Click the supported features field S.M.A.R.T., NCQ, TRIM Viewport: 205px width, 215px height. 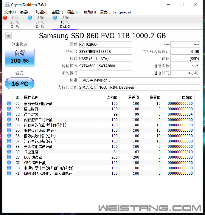[139, 87]
